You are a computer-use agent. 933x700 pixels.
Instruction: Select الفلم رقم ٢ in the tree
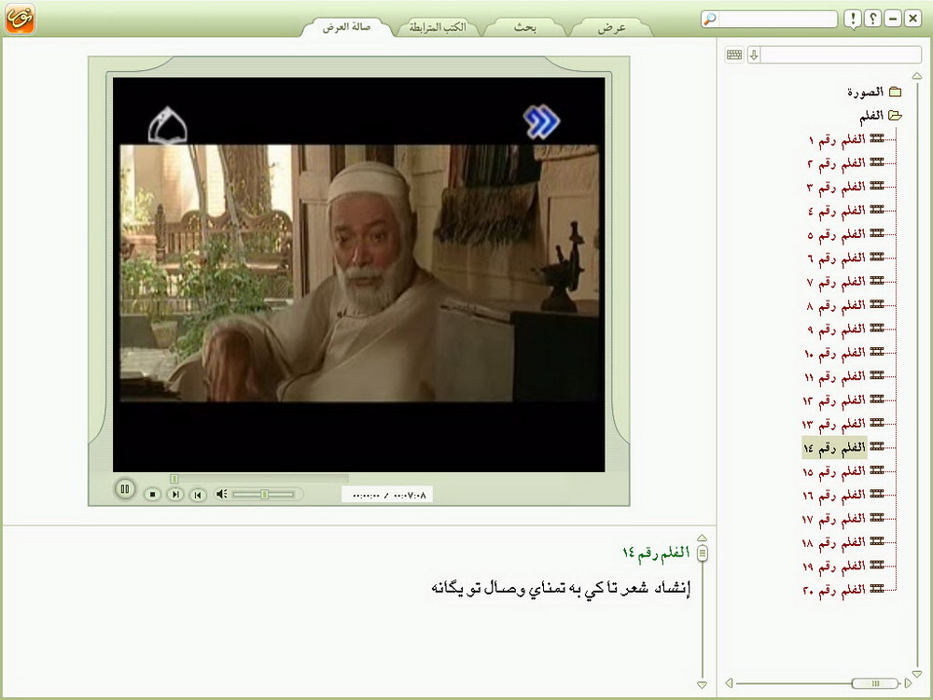pos(837,163)
